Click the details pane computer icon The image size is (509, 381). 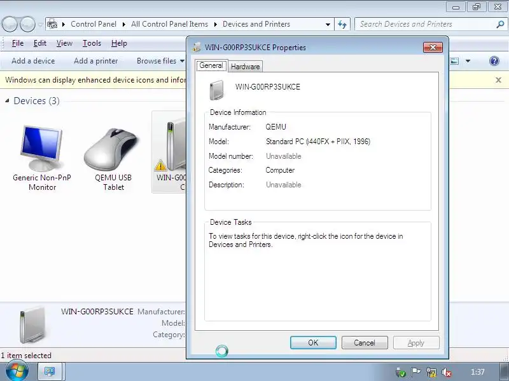tap(32, 324)
